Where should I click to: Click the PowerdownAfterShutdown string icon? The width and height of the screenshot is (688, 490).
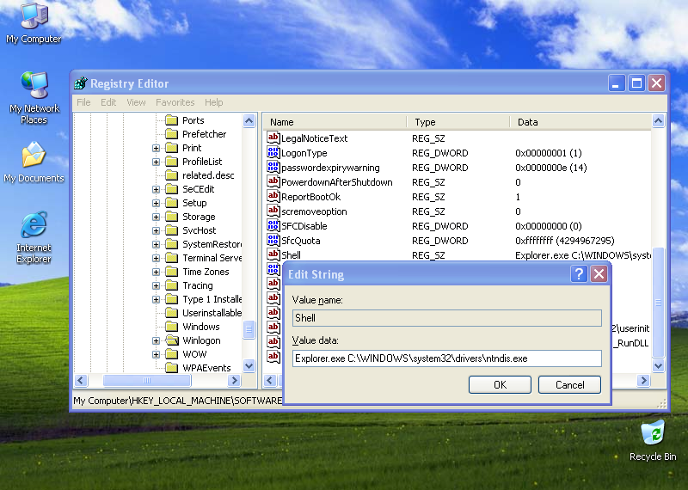pos(273,182)
